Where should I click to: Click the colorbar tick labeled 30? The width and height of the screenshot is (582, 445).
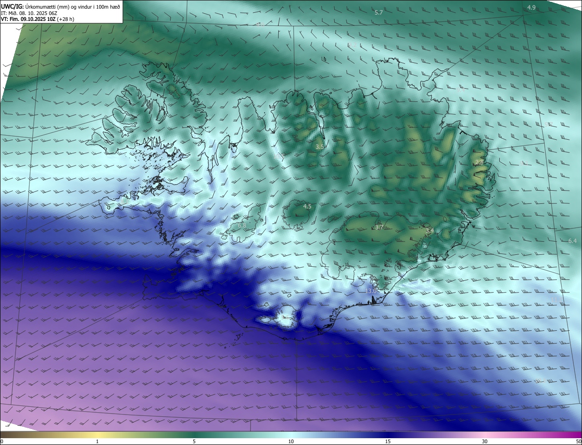coord(485,441)
